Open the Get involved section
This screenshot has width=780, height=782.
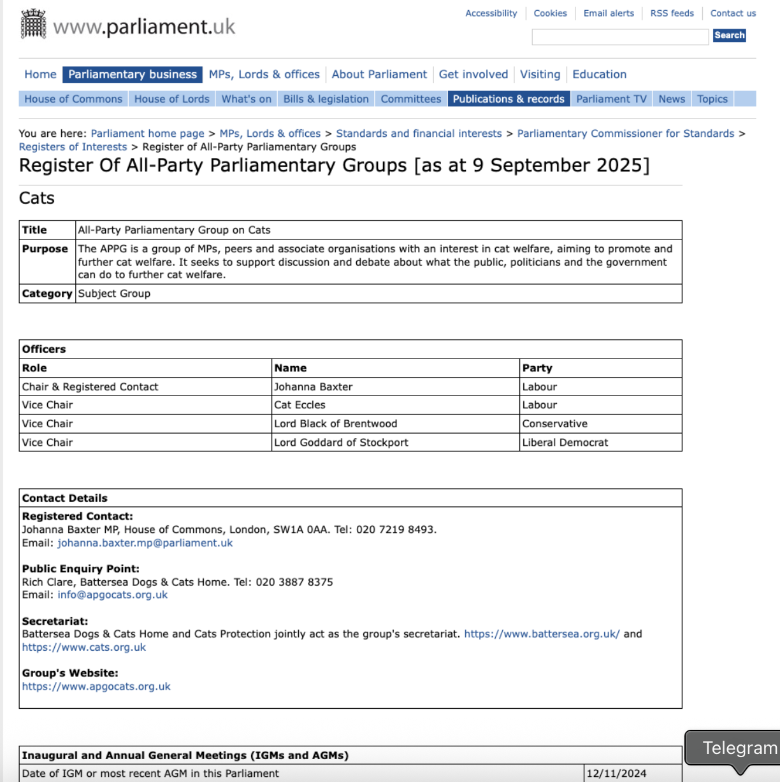tap(473, 75)
